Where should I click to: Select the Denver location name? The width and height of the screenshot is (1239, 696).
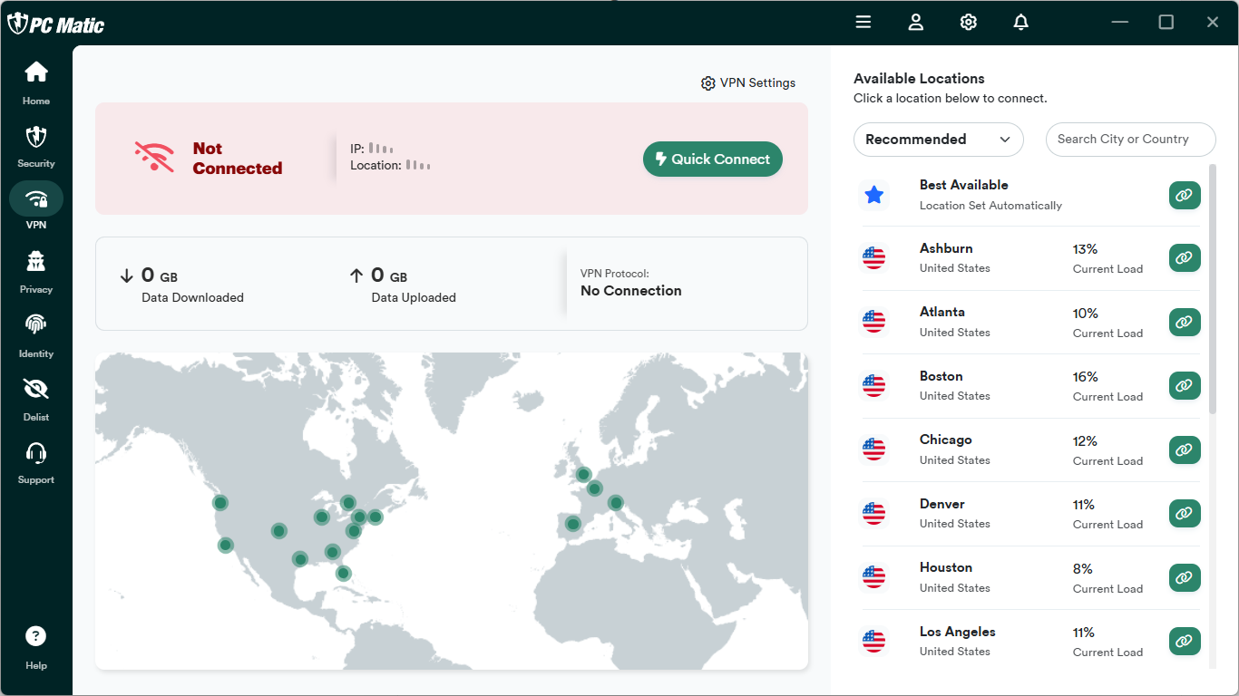pos(942,504)
